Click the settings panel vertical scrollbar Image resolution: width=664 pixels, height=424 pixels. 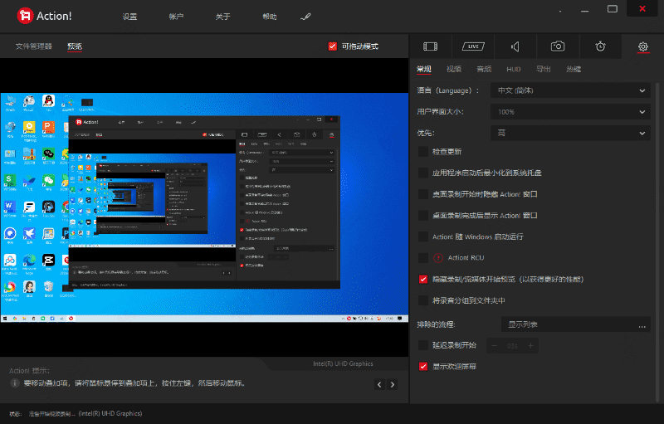[x=657, y=241]
